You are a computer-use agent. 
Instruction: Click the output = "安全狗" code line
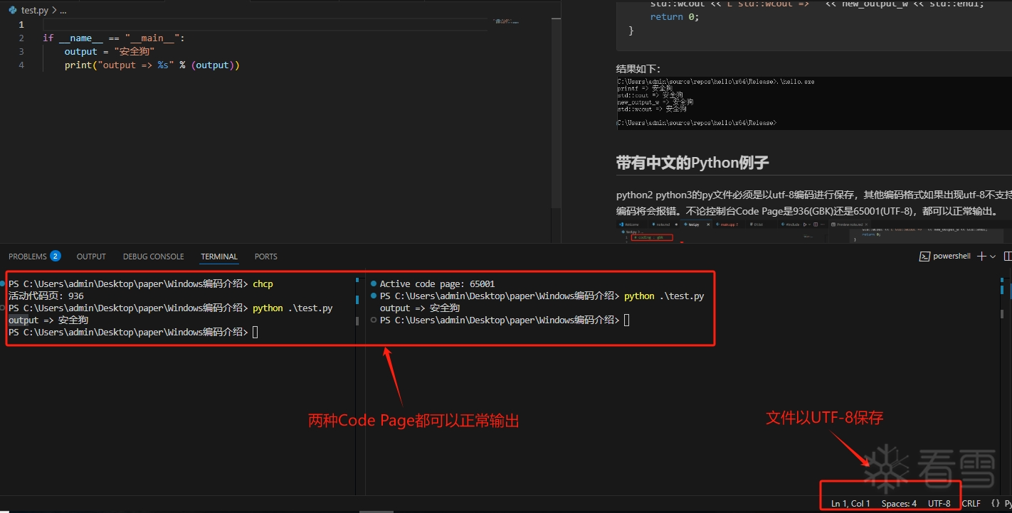tap(109, 51)
